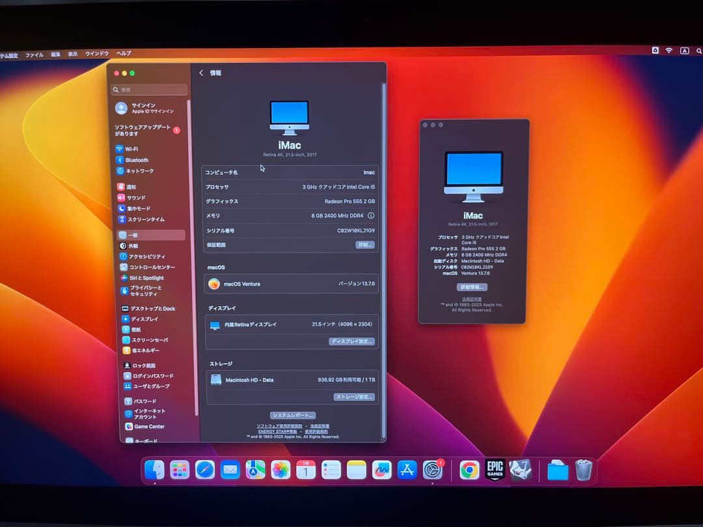Open Wi-Fi settings from the sidebar
Image resolution: width=703 pixels, height=527 pixels.
[x=145, y=148]
